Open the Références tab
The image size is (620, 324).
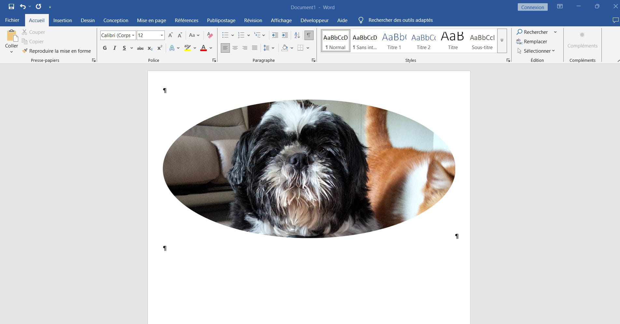pos(187,20)
